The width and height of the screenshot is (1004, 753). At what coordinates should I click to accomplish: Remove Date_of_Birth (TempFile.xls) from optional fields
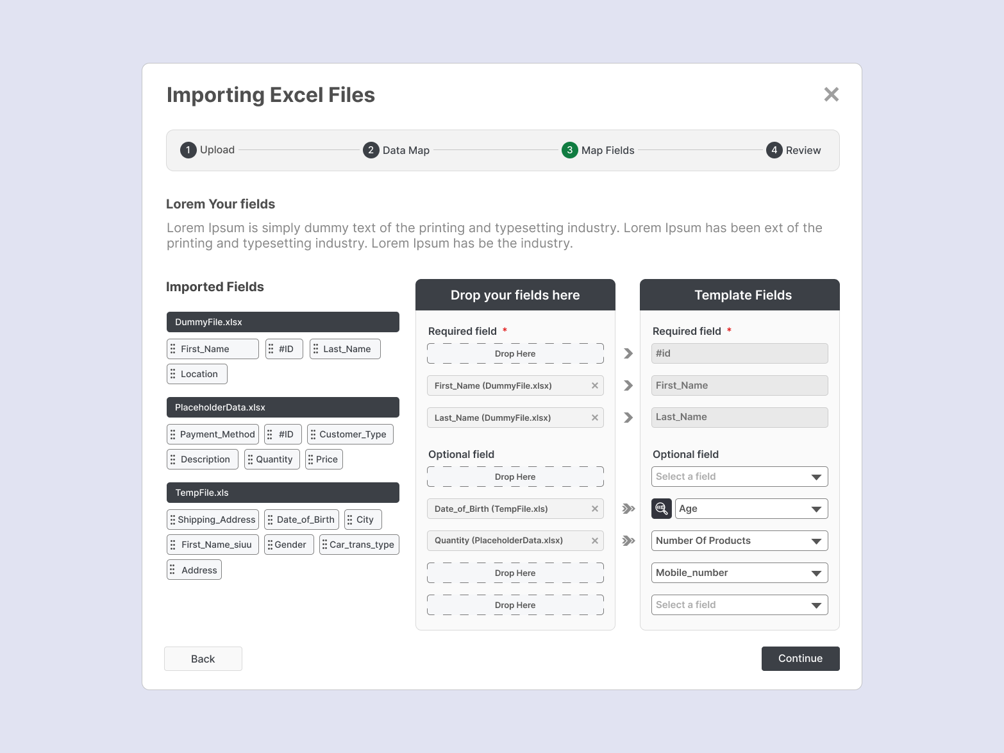click(x=594, y=508)
